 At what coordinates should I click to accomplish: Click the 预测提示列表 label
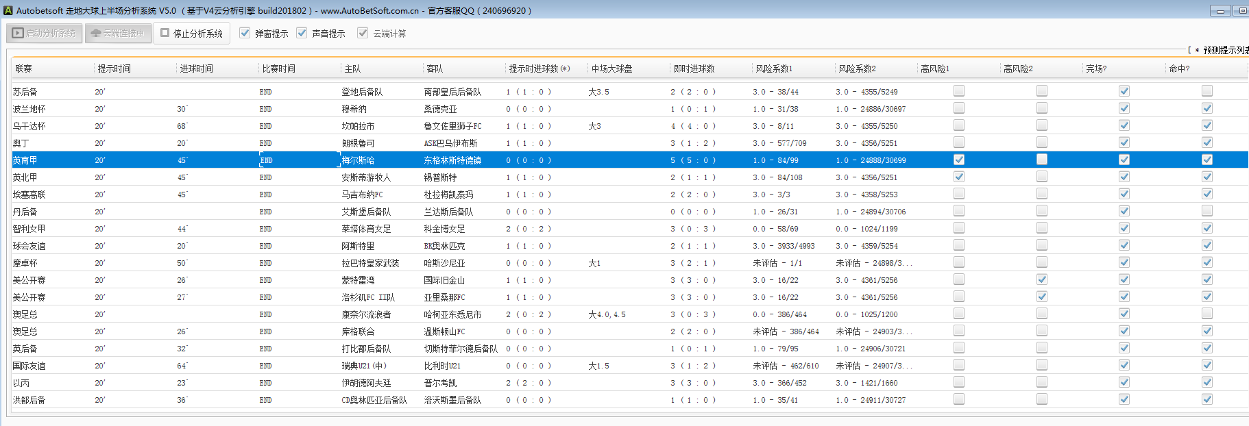coord(1224,50)
